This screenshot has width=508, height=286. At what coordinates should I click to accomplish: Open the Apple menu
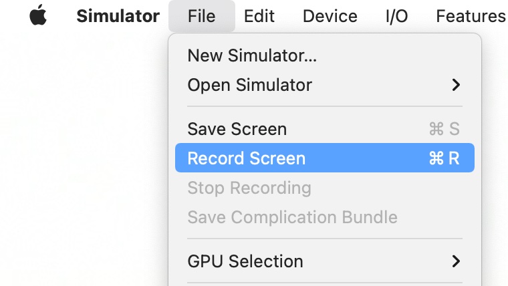point(39,16)
